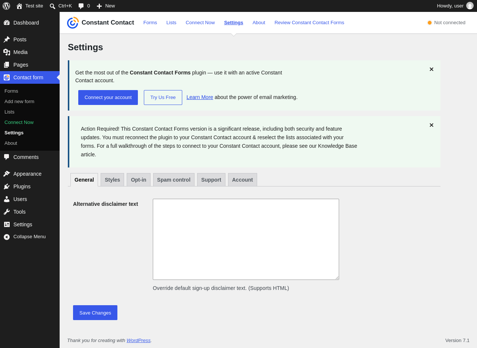The height and width of the screenshot is (348, 477).
Task: Open Forms in the plugin header nav
Action: tap(150, 23)
